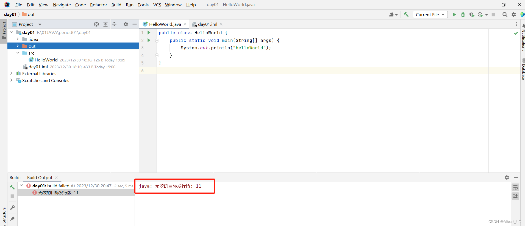Close the day01.iml tab
The image size is (525, 226).
(x=221, y=24)
